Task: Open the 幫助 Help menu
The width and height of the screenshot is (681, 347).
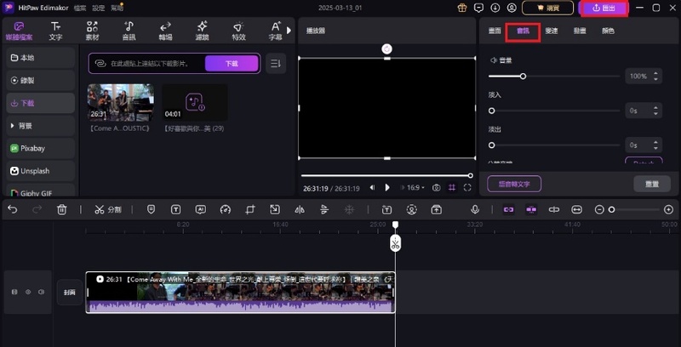Action: [x=117, y=8]
